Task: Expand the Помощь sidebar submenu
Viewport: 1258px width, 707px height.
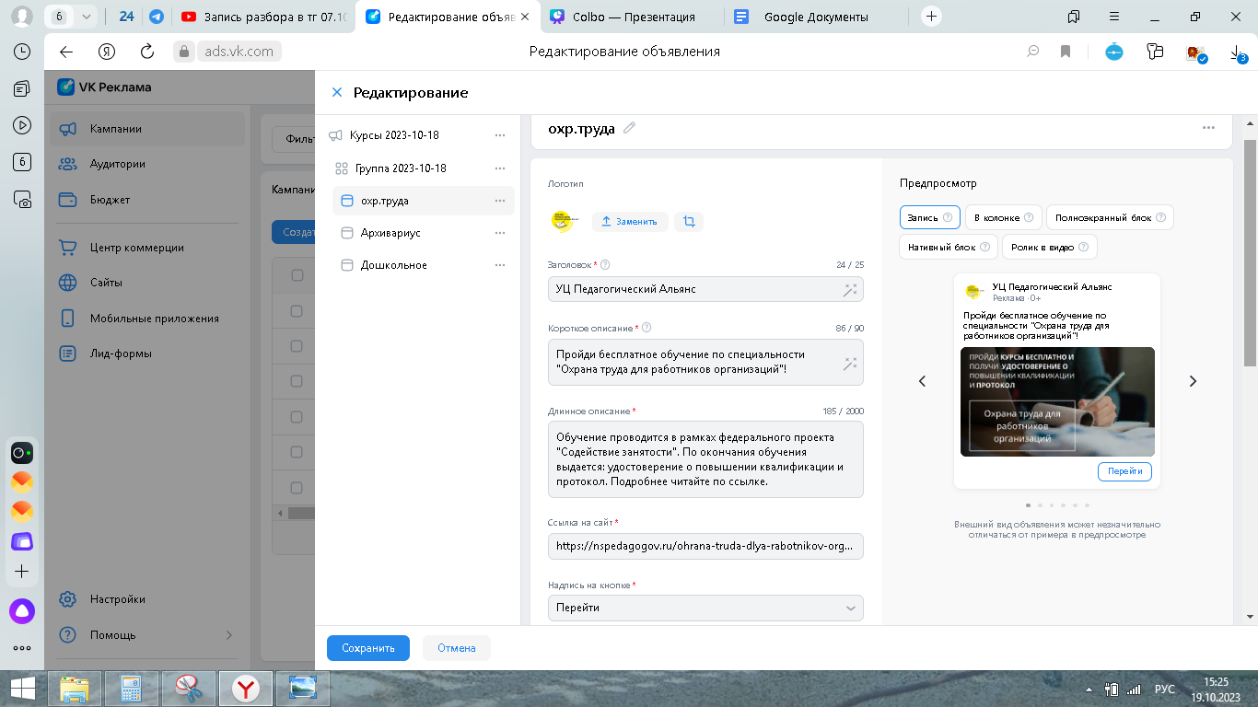Action: point(229,635)
